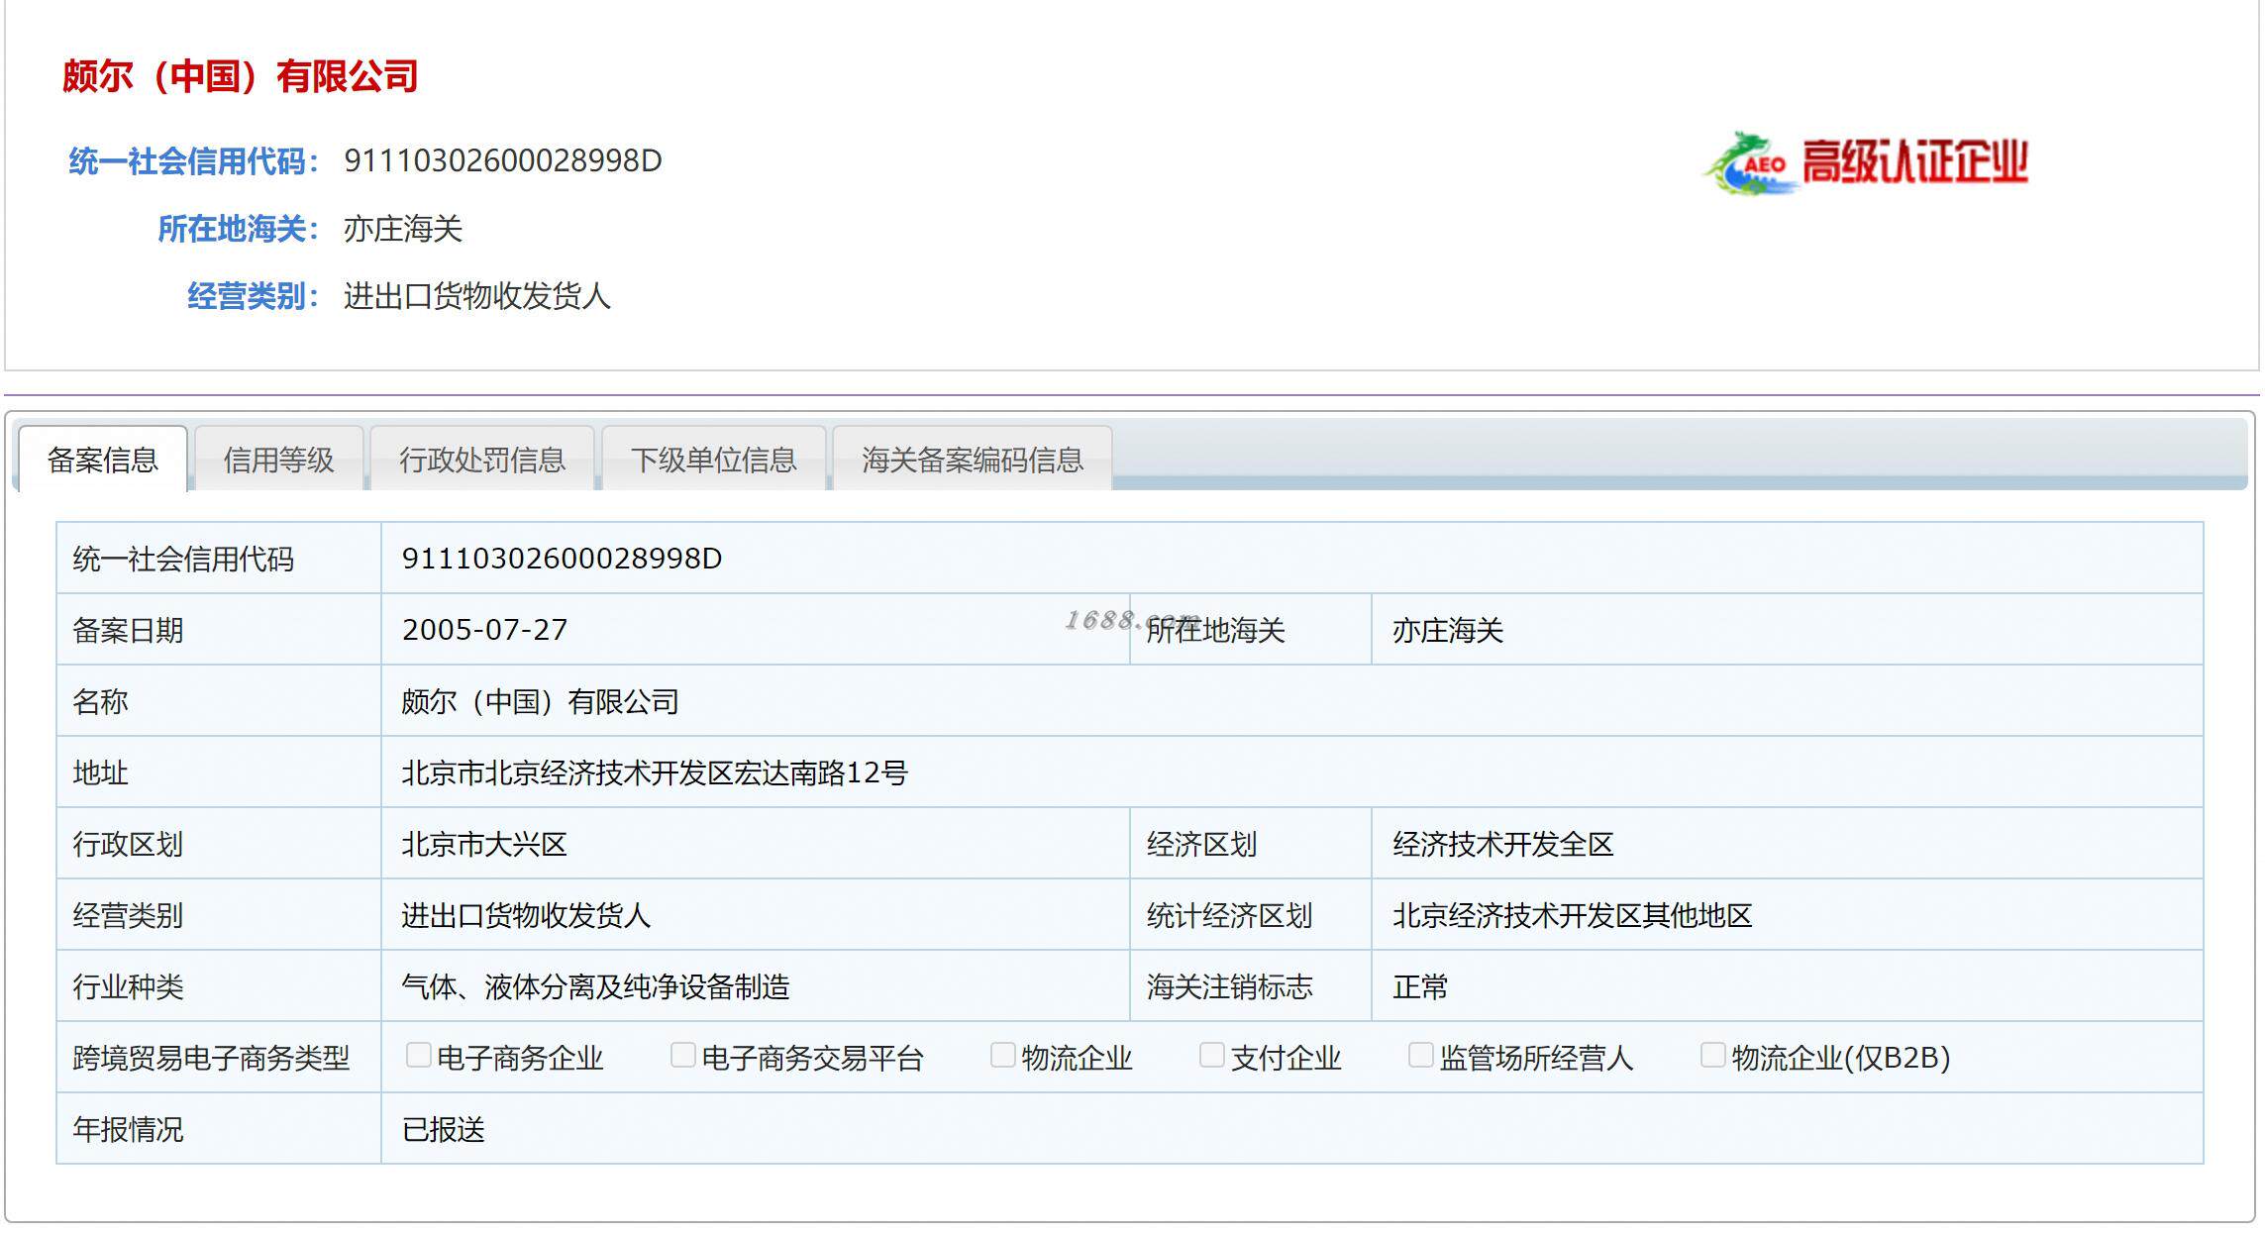Click the red company name heading
The image size is (2265, 1235).
tap(240, 76)
